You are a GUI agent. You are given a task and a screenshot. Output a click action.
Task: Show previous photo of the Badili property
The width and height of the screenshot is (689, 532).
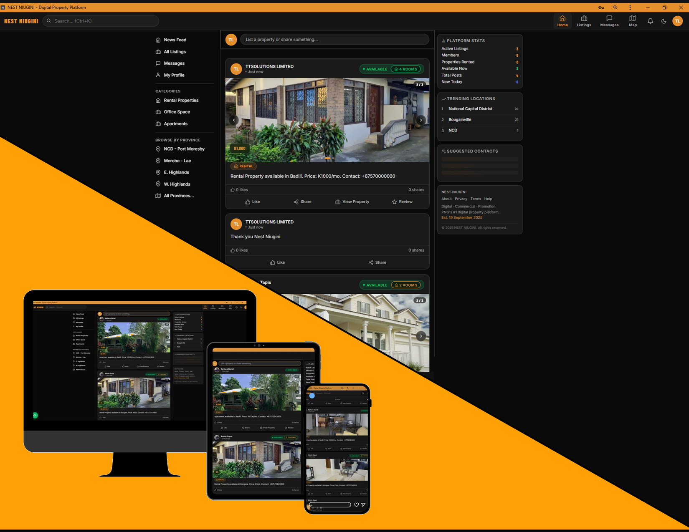click(x=234, y=120)
